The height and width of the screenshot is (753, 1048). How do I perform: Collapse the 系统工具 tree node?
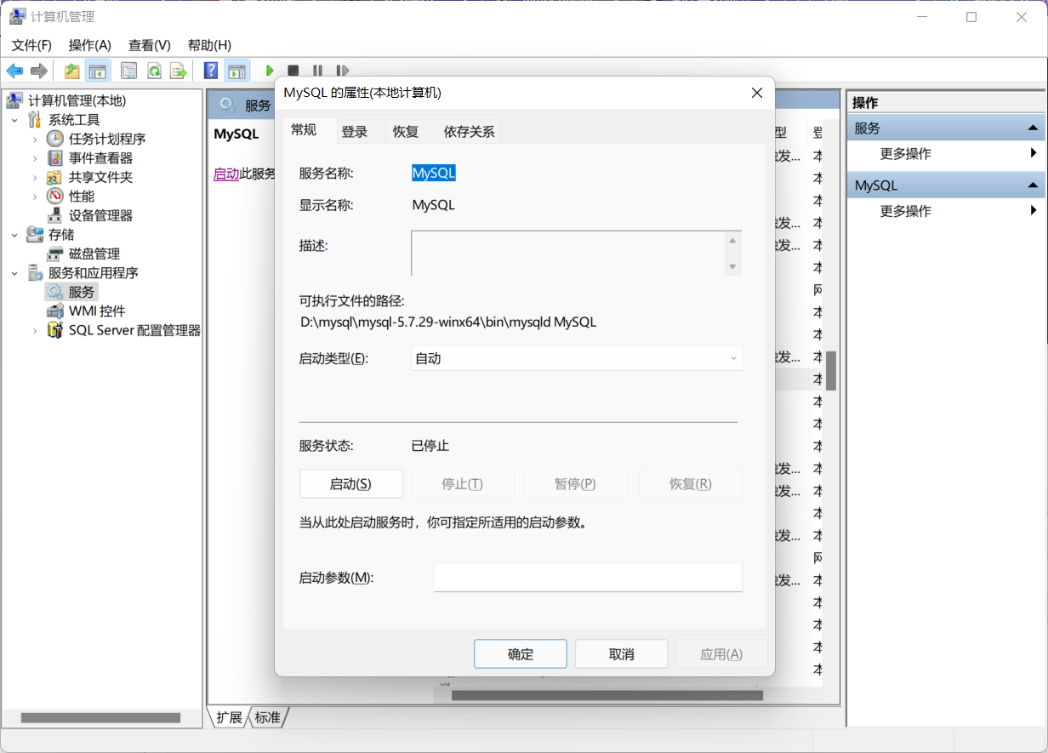pos(14,120)
